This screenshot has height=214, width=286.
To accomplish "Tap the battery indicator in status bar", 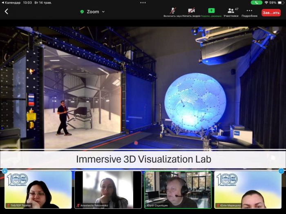I will [280, 2].
